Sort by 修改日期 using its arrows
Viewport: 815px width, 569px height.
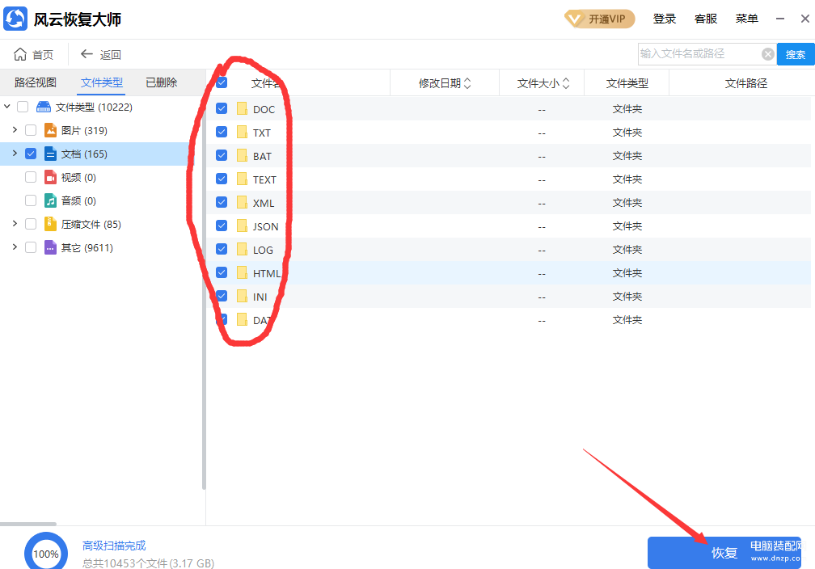[x=467, y=83]
